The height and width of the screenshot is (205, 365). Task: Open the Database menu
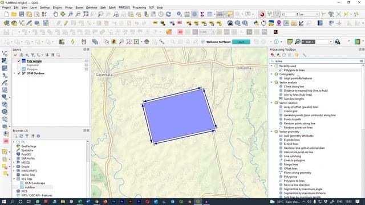(x=91, y=7)
